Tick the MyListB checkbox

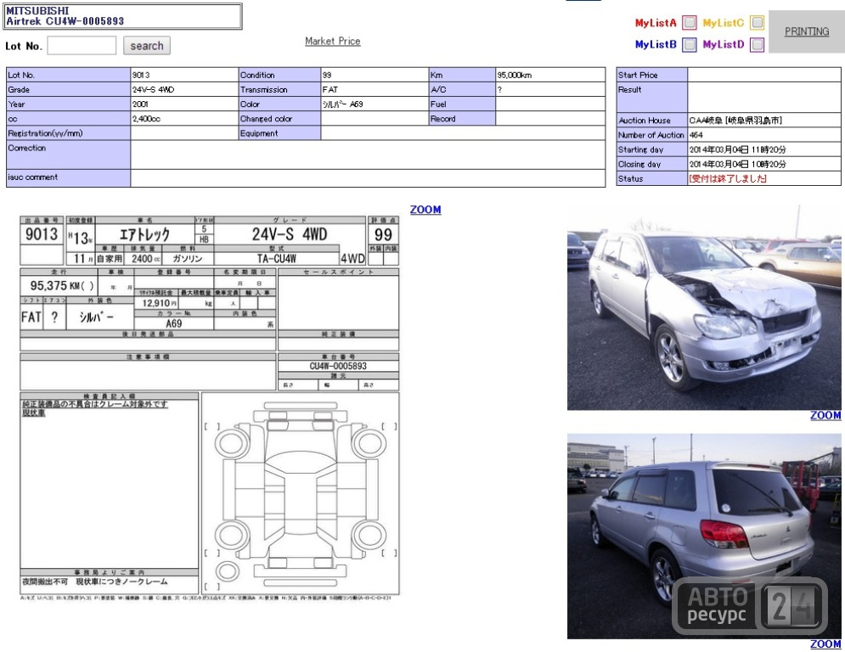coord(690,44)
